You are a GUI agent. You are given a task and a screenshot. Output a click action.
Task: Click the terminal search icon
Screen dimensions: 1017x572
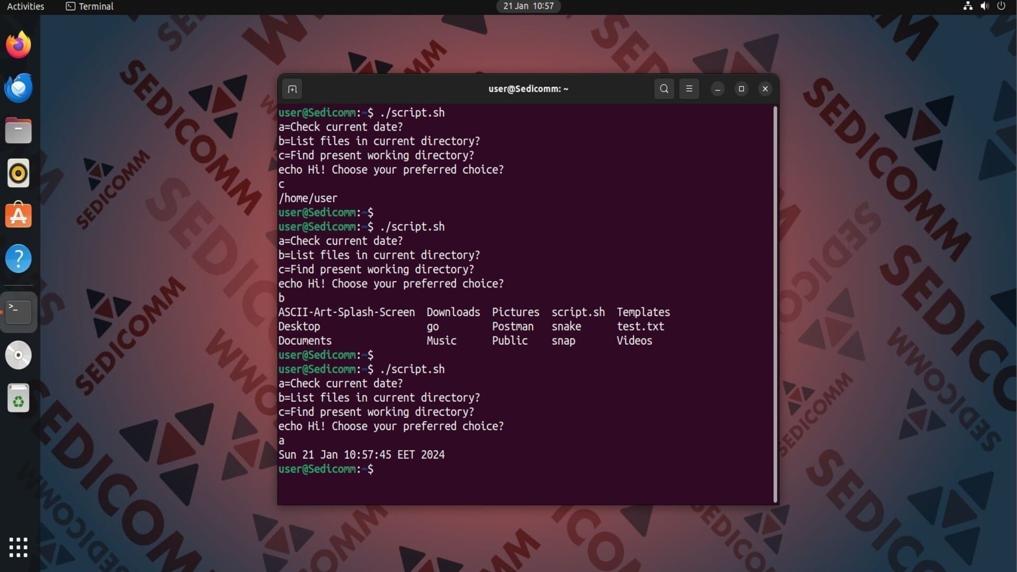(x=664, y=89)
